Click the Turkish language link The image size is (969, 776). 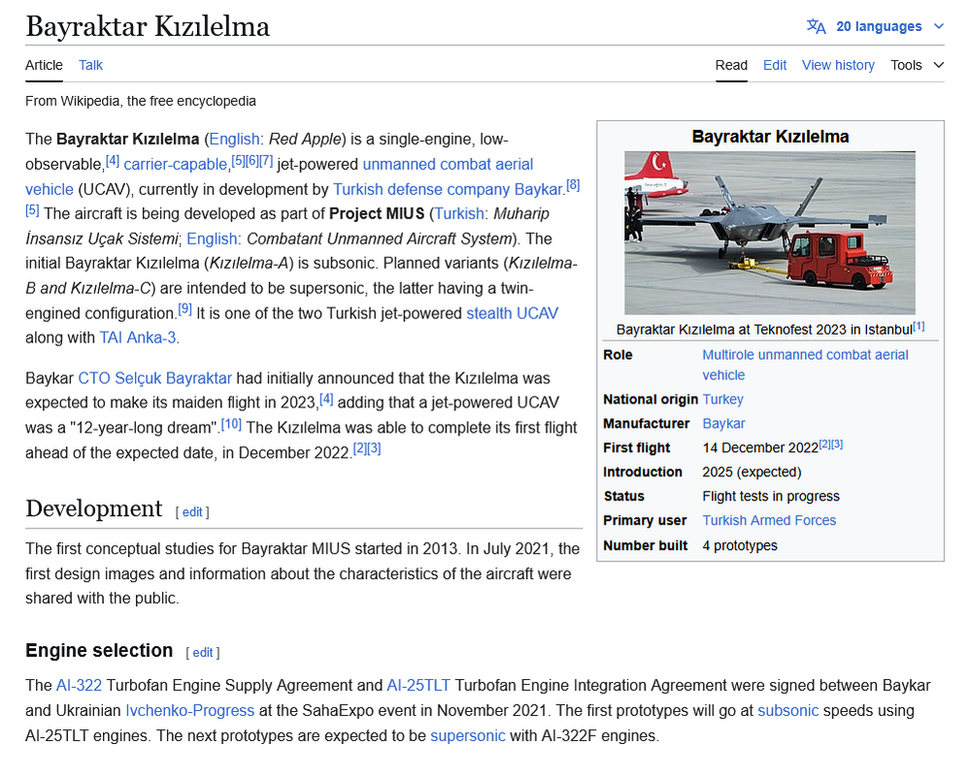click(459, 213)
